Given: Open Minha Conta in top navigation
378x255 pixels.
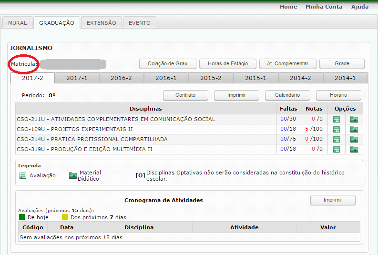Looking at the screenshot, I should [324, 7].
